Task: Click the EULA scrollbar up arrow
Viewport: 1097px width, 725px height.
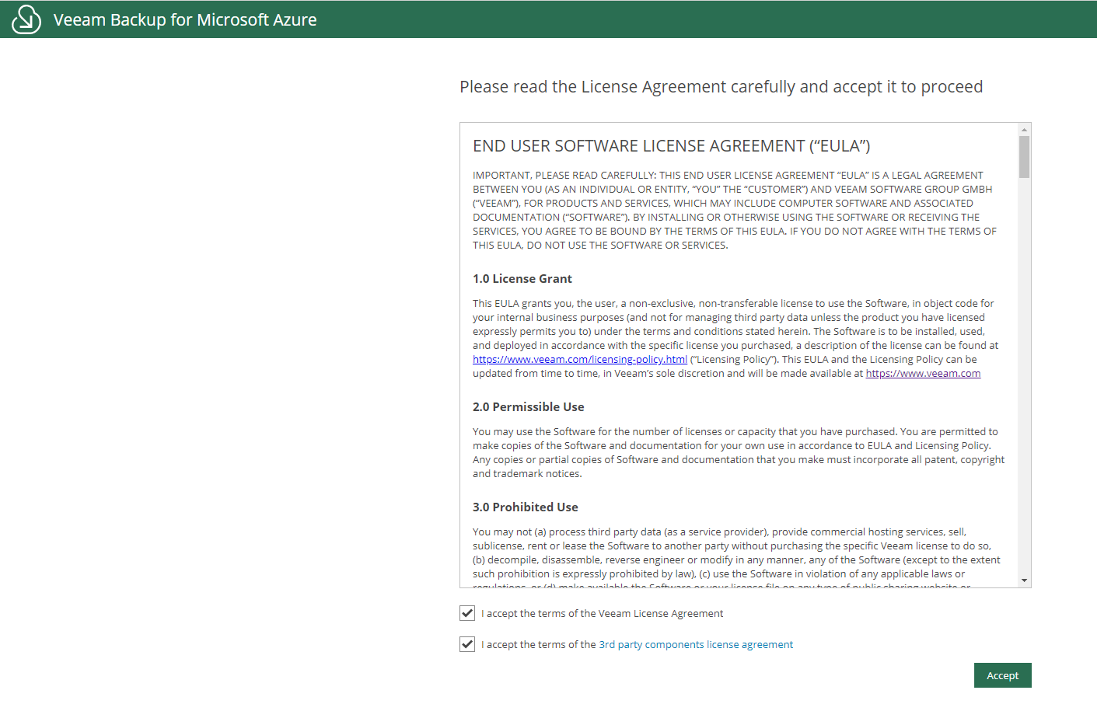Action: (1024, 129)
